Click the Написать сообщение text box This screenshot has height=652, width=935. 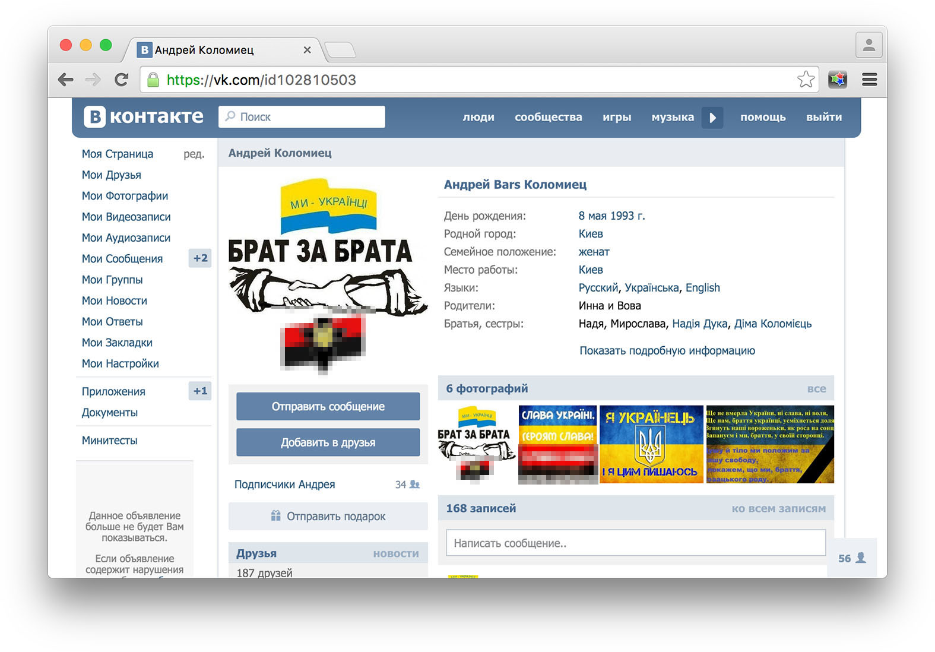(635, 543)
